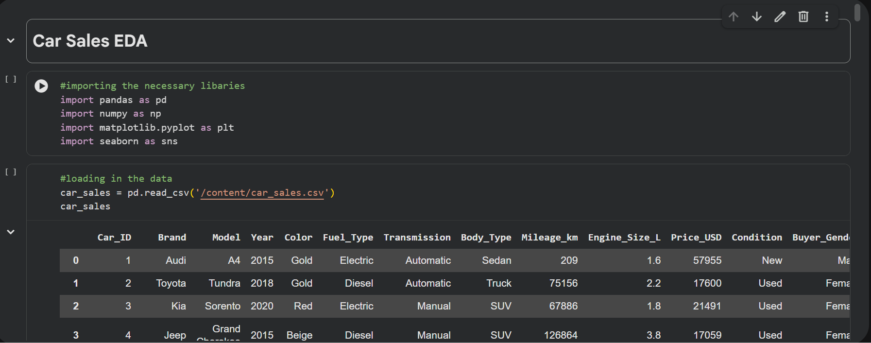The width and height of the screenshot is (871, 343).
Task: Move cell down with the arrow icon
Action: coord(757,17)
